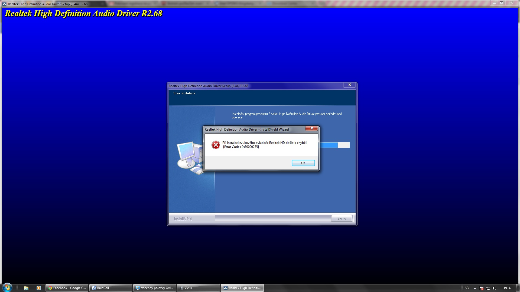The image size is (520, 292).
Task: Launch Windows Media Player from taskbar
Action: click(x=39, y=288)
